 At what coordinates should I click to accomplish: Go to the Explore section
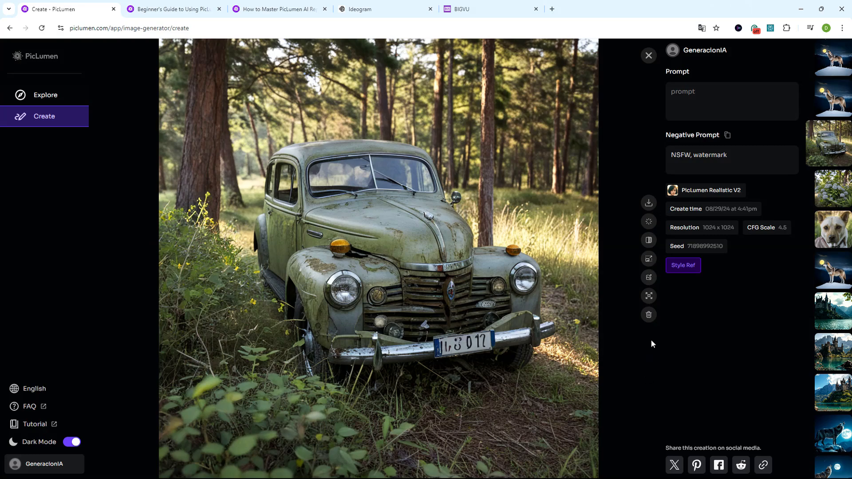(45, 95)
